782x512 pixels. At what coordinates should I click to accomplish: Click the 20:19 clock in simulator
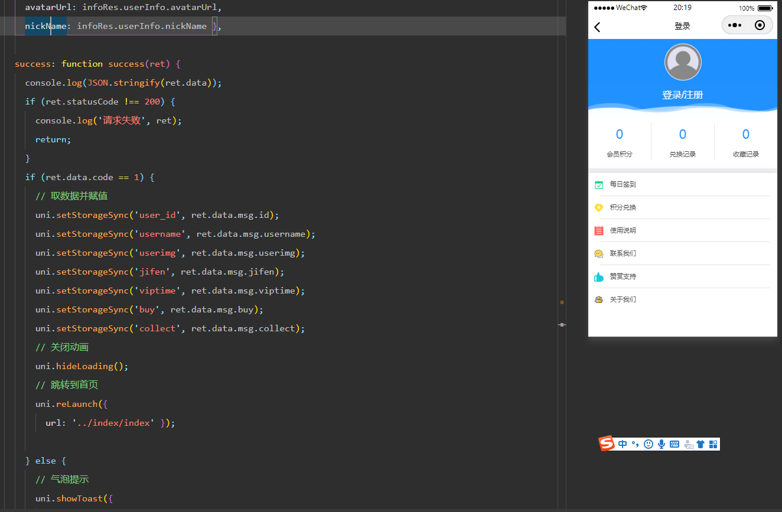(x=682, y=8)
